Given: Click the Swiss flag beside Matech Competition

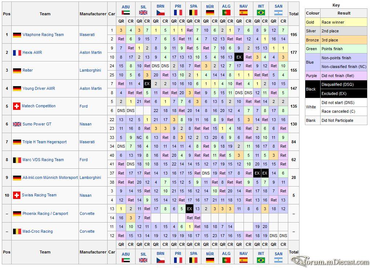Looking at the screenshot, I should pyautogui.click(x=16, y=106).
